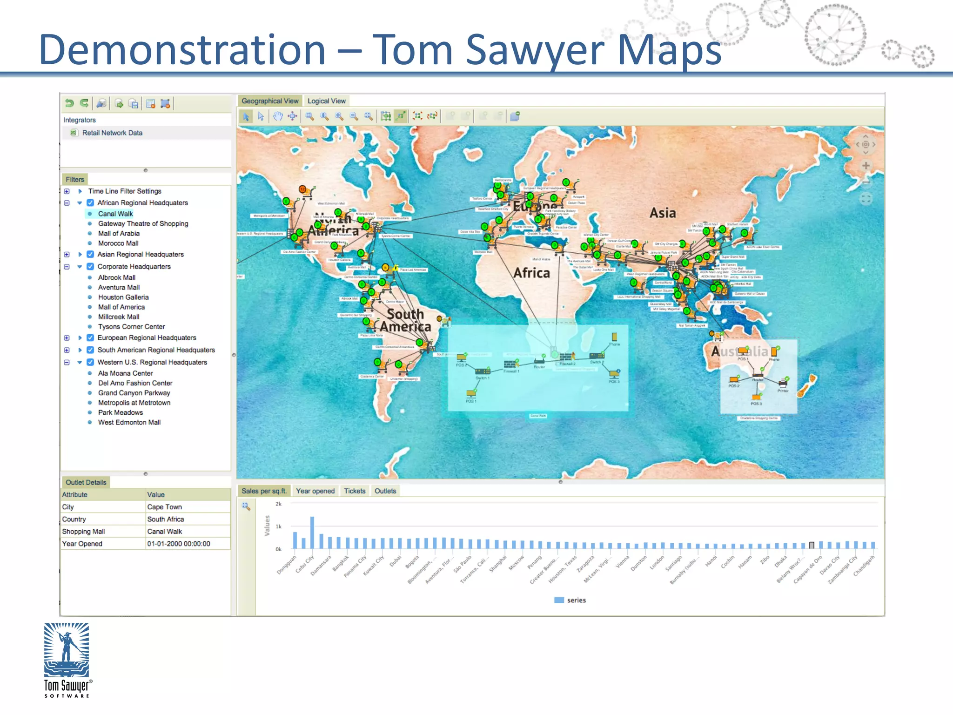This screenshot has height=715, width=953.
Task: Click the Redo arrow icon
Action: 84,103
